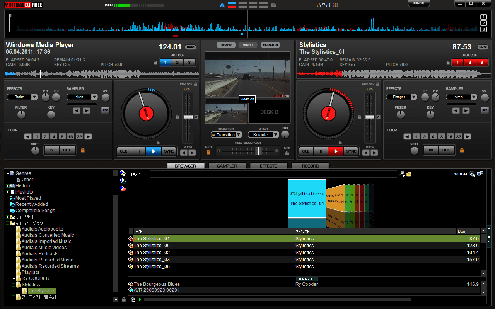This screenshot has width=495, height=309.
Task: Open the Flanger effect dropdown on right deck
Action: pyautogui.click(x=402, y=97)
